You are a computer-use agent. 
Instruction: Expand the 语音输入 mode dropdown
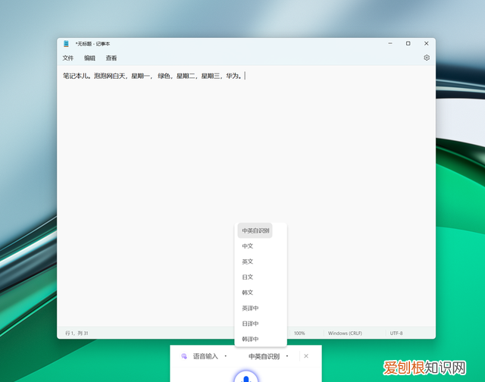pyautogui.click(x=226, y=356)
